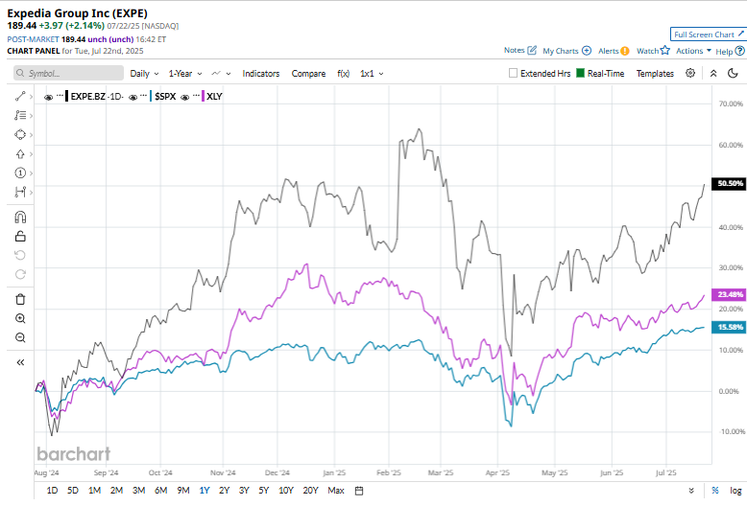Viewport: 747px width, 506px height.
Task: Click the Full Screen Chart button
Action: pos(708,34)
